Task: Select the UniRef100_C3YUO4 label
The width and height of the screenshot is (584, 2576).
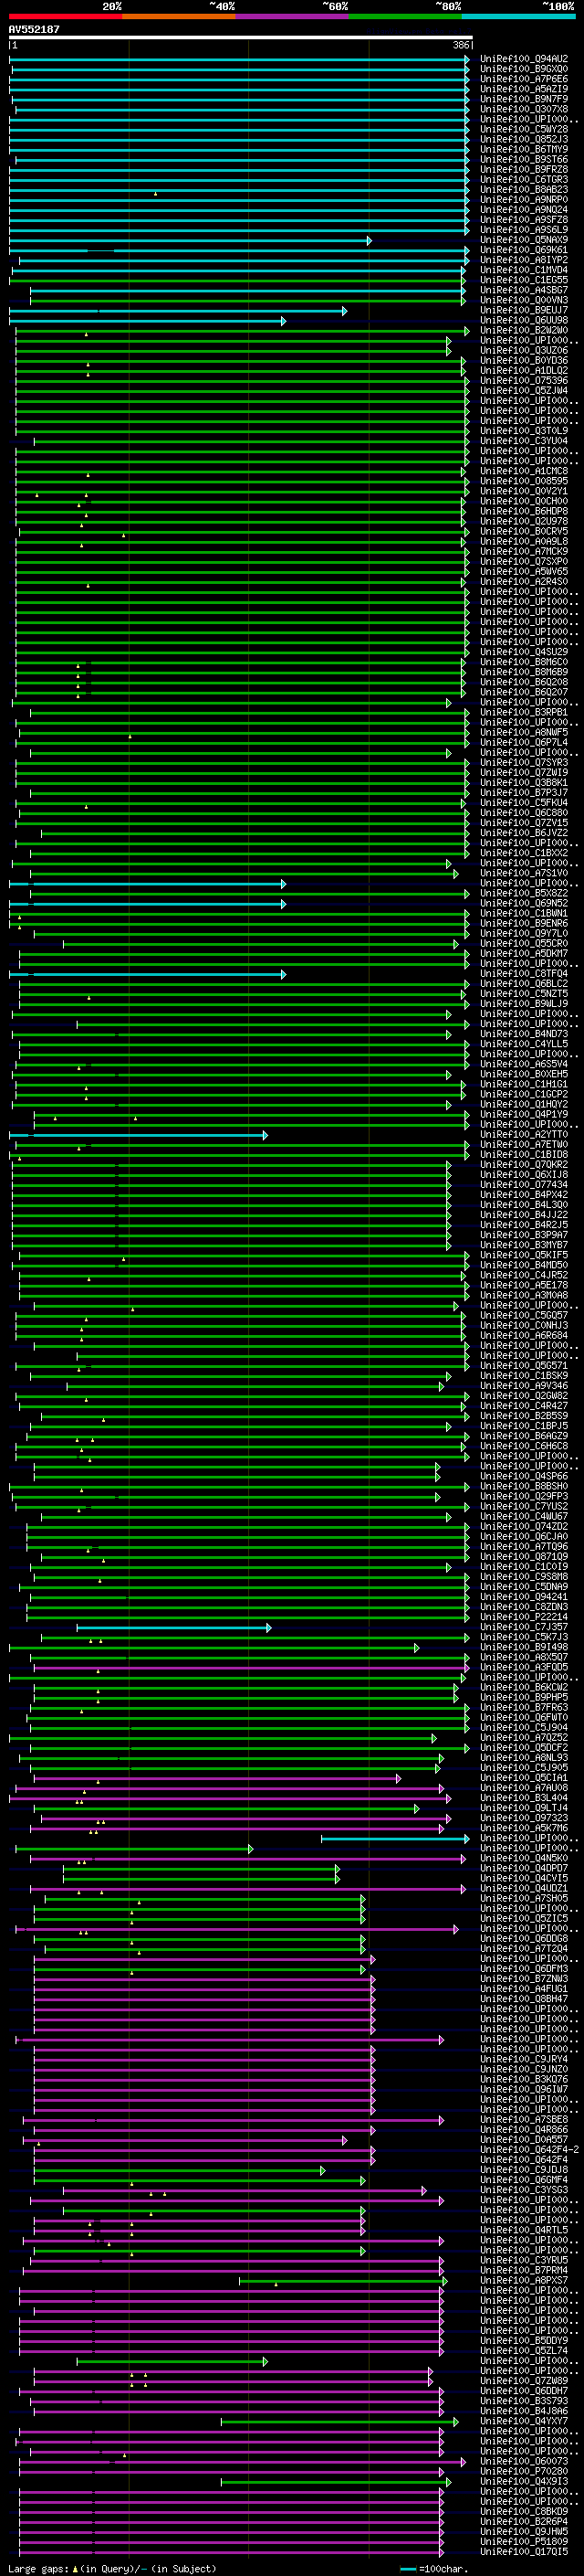Action: coord(524,441)
